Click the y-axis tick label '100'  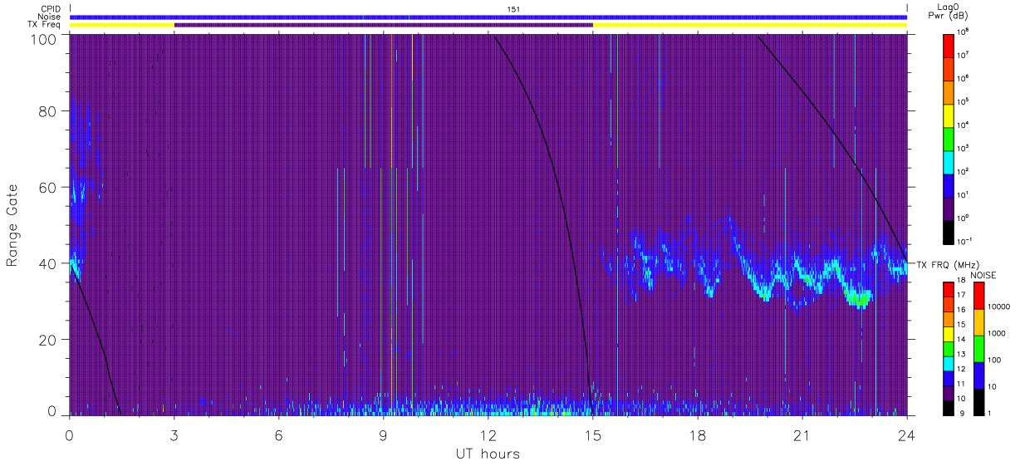click(43, 38)
